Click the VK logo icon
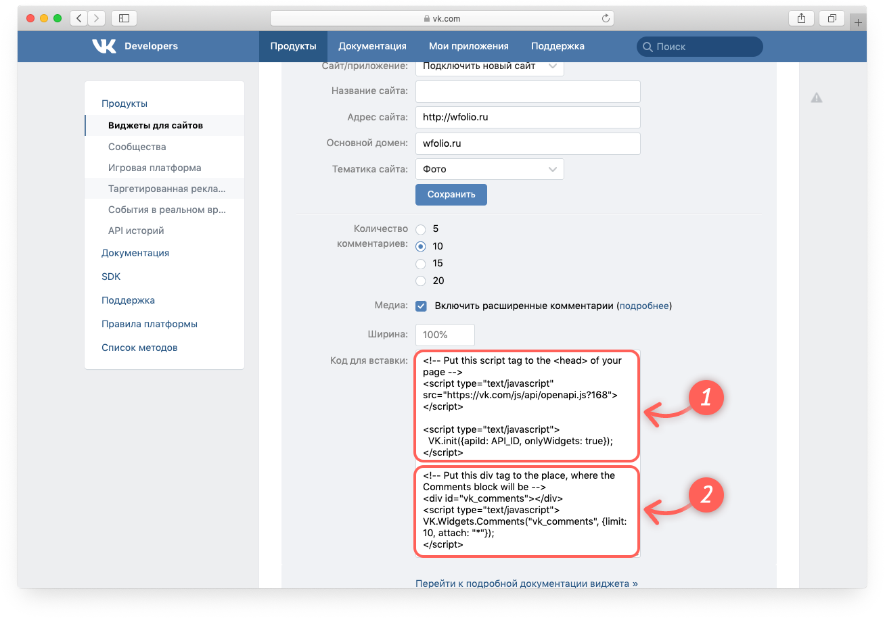This screenshot has height=618, width=885. pos(104,46)
